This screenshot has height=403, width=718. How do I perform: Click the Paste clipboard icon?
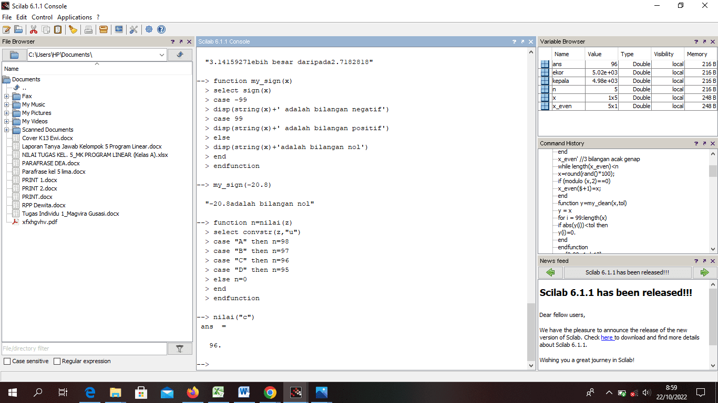pyautogui.click(x=58, y=29)
